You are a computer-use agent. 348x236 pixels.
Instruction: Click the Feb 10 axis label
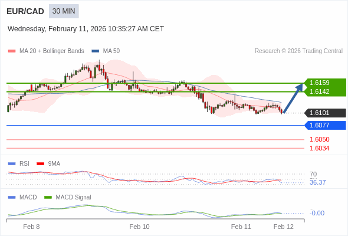coord(139,227)
